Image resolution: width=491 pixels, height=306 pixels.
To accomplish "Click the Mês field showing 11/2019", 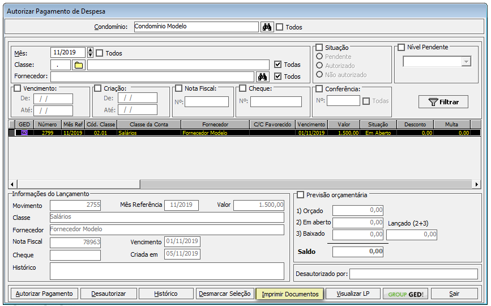I will pyautogui.click(x=67, y=52).
